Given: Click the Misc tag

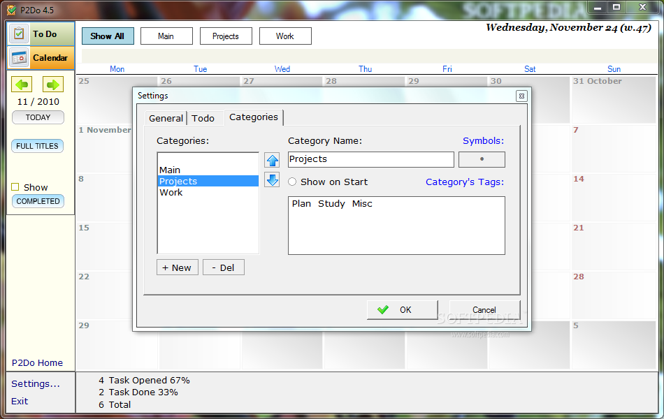Looking at the screenshot, I should (362, 204).
